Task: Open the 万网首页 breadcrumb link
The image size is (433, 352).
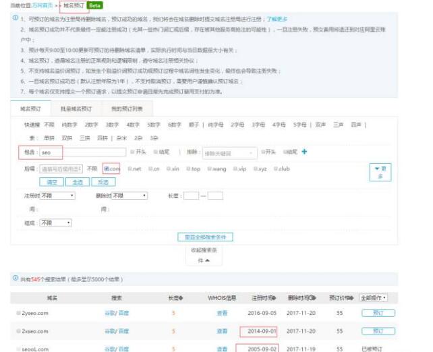Action: 42,5
